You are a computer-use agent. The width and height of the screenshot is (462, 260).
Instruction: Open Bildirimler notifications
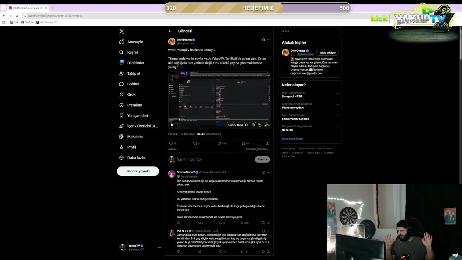(132, 63)
